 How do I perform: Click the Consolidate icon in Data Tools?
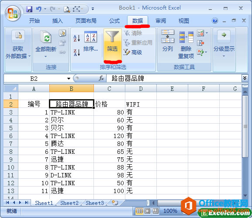point(200,43)
